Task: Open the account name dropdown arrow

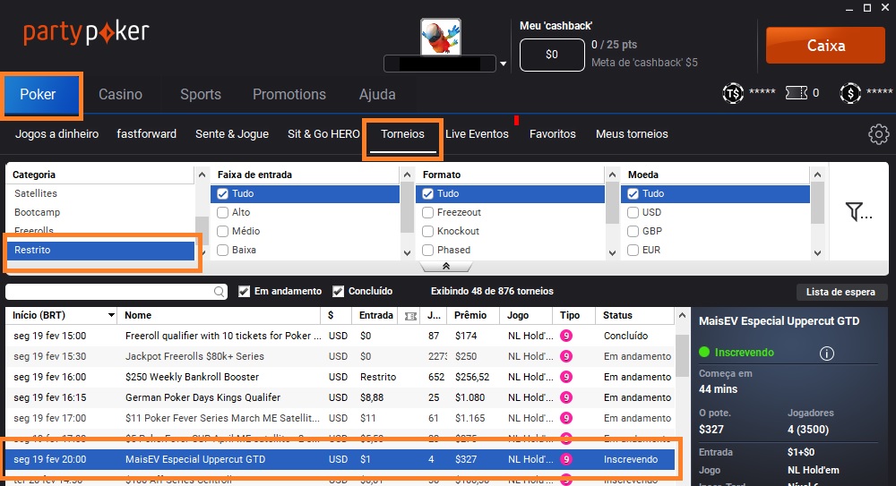Action: [503, 64]
